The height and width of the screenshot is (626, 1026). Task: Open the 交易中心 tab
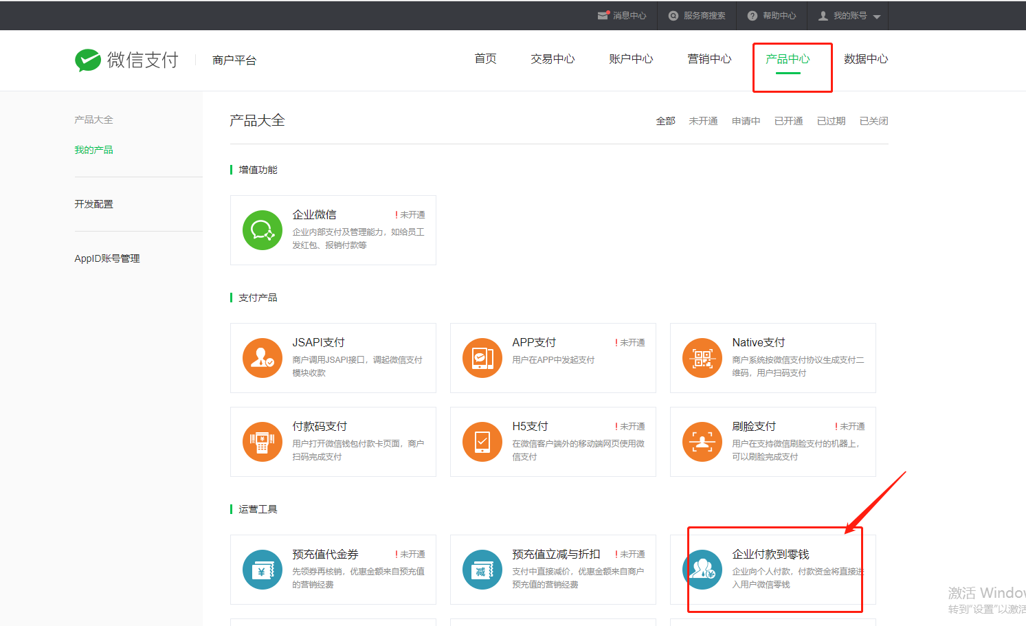click(x=553, y=59)
